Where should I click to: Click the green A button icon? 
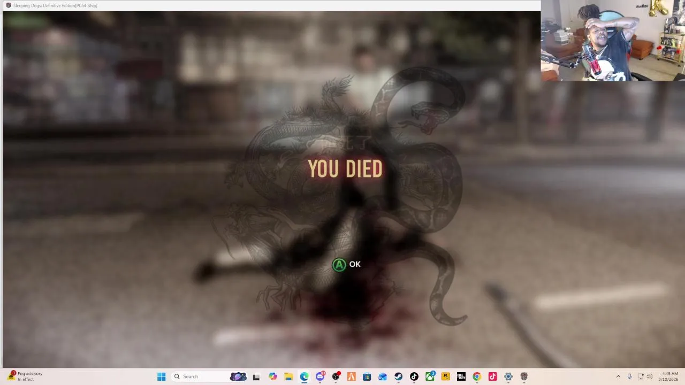pyautogui.click(x=339, y=265)
